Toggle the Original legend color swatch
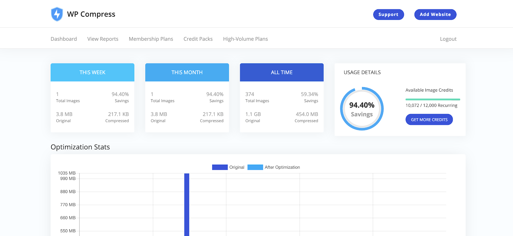 [220, 167]
